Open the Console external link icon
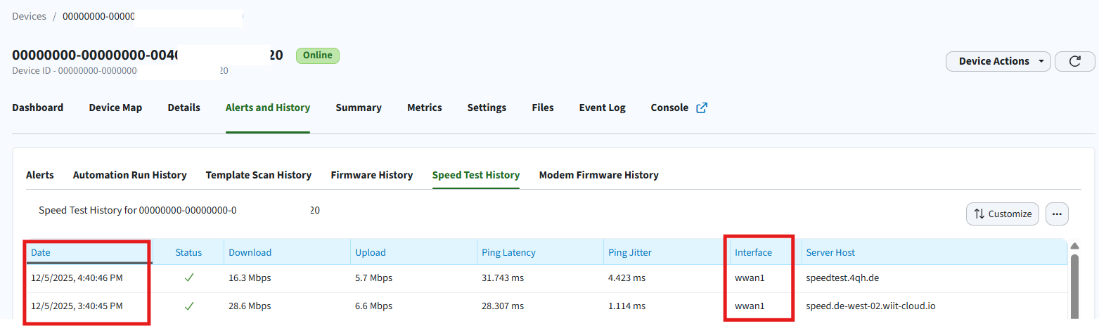Viewport: 1099px width, 326px height. pyautogui.click(x=701, y=108)
